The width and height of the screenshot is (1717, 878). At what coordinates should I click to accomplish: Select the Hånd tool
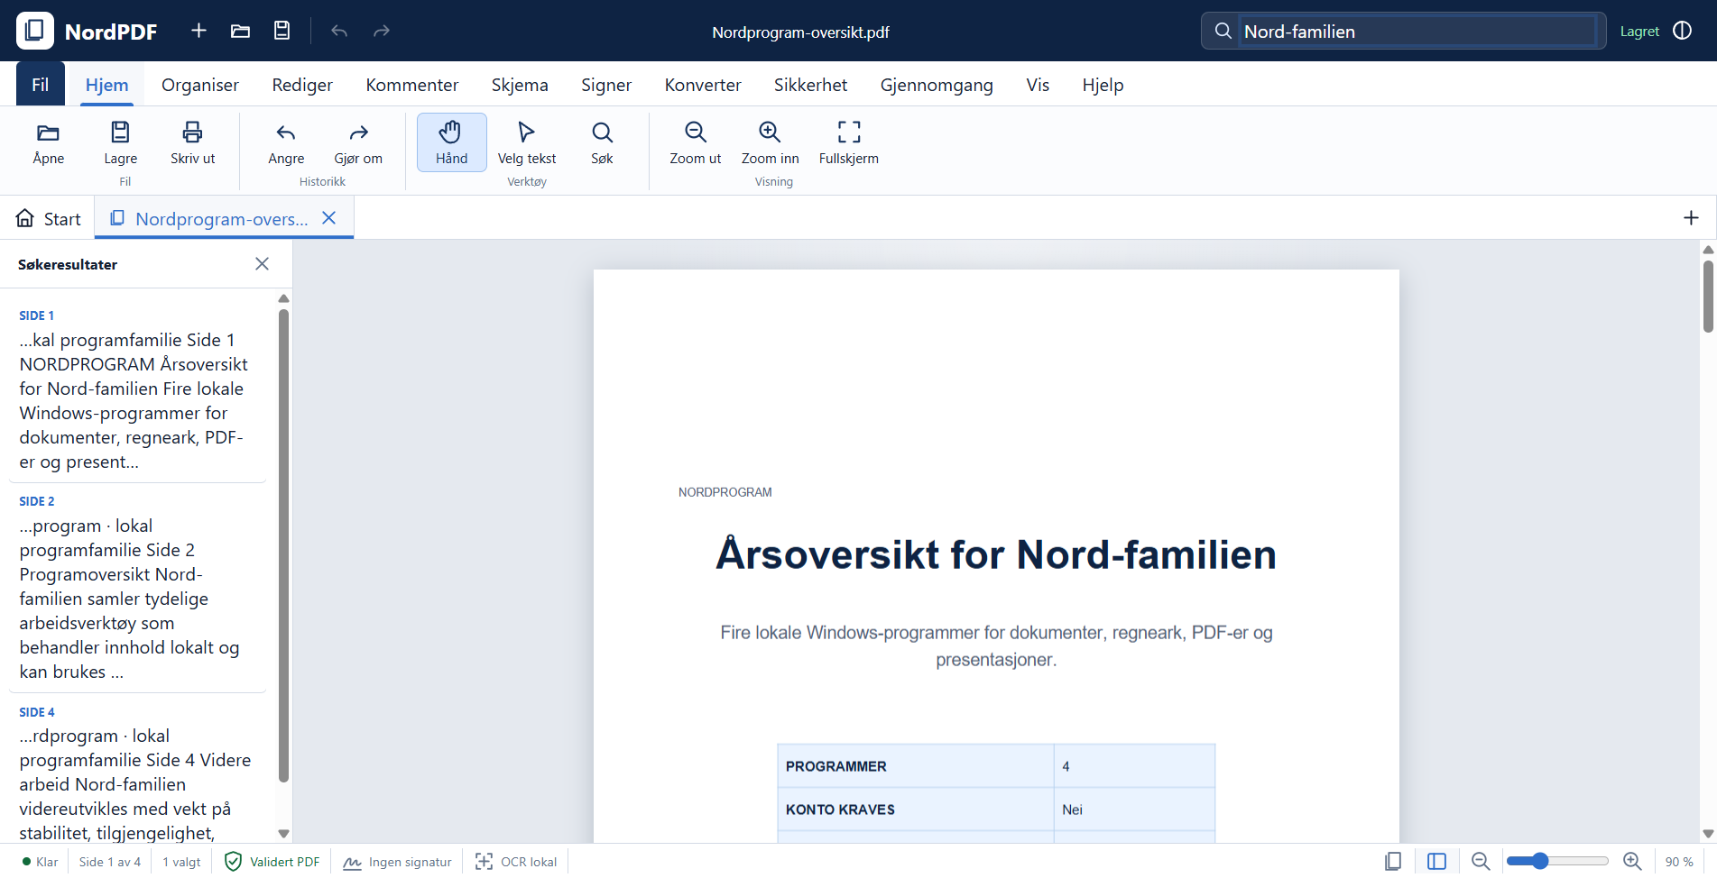tap(452, 143)
